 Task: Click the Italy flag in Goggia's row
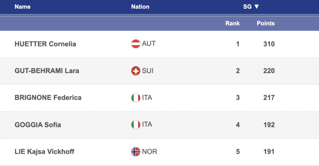click(x=136, y=125)
